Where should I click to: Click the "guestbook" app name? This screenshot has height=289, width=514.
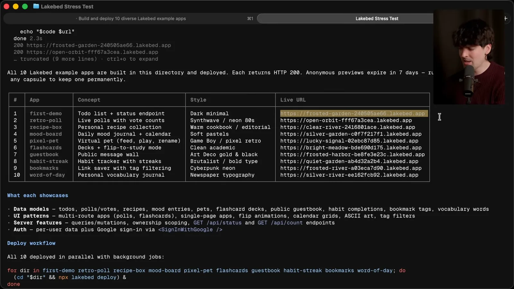[44, 154]
